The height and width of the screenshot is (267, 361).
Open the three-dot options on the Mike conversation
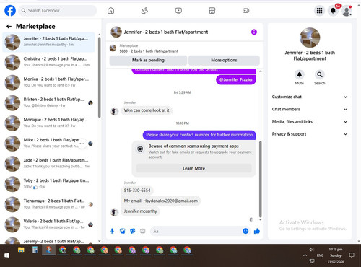pos(82,144)
